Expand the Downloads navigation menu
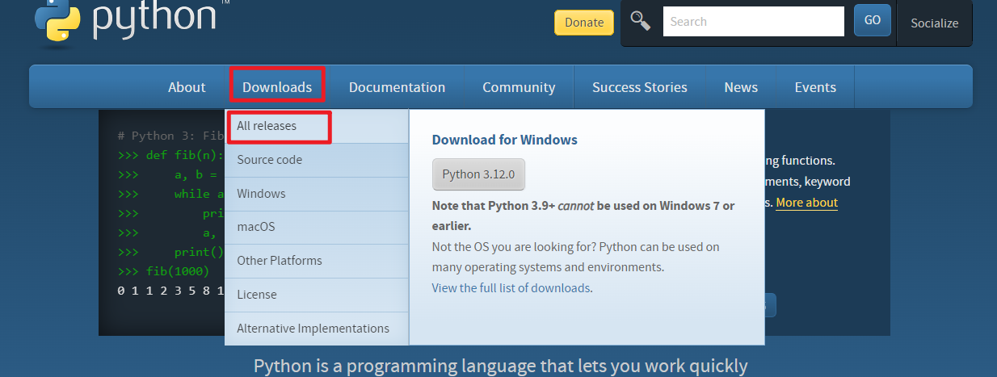The width and height of the screenshot is (997, 377). (277, 87)
